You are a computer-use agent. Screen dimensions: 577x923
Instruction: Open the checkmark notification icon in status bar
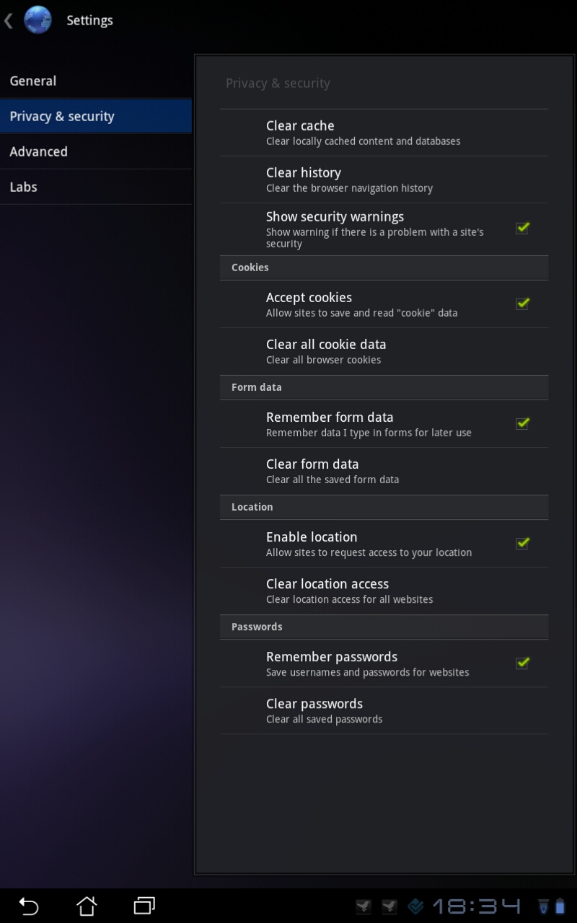(x=416, y=906)
